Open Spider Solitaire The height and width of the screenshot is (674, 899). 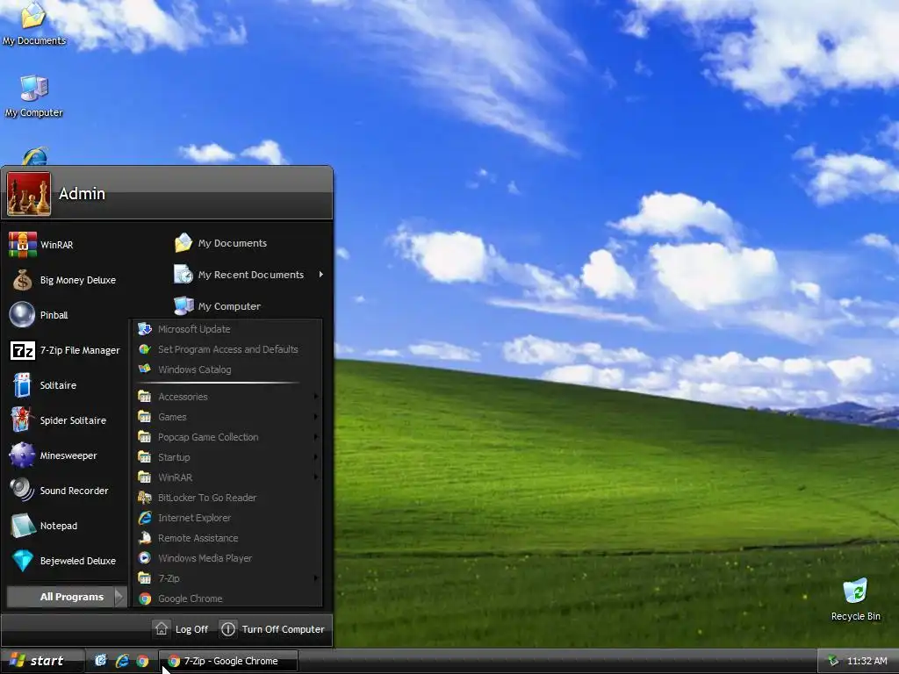click(66, 420)
